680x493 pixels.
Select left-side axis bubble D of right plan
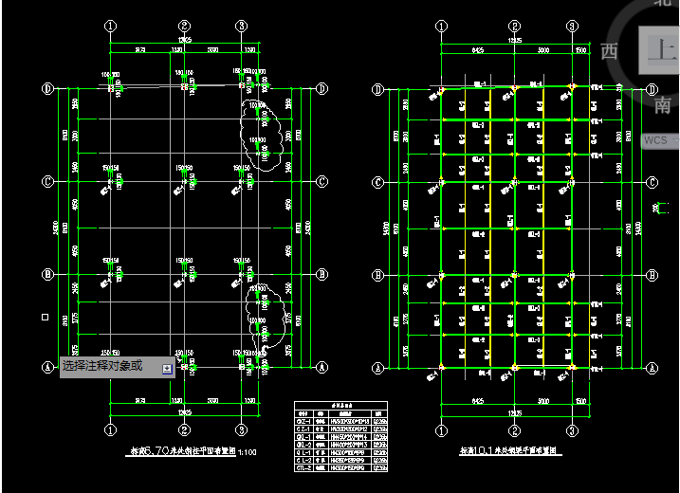[x=378, y=90]
